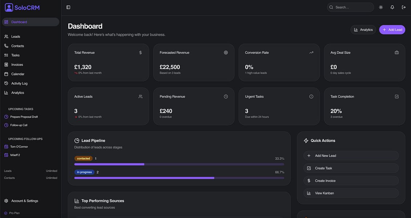This screenshot has width=411, height=218.
Task: Open notifications via the bell icon
Action: pos(392,7)
